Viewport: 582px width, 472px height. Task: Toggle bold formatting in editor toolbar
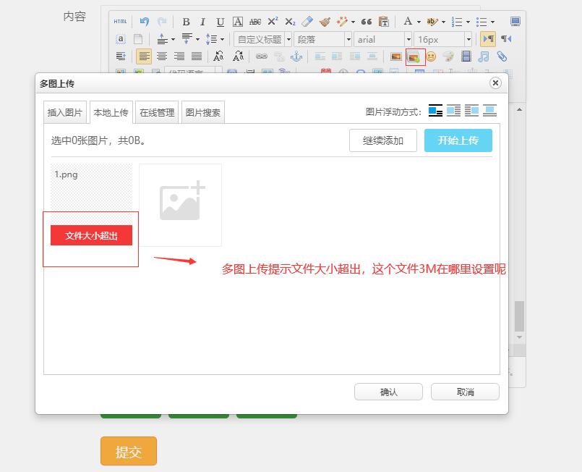point(186,22)
